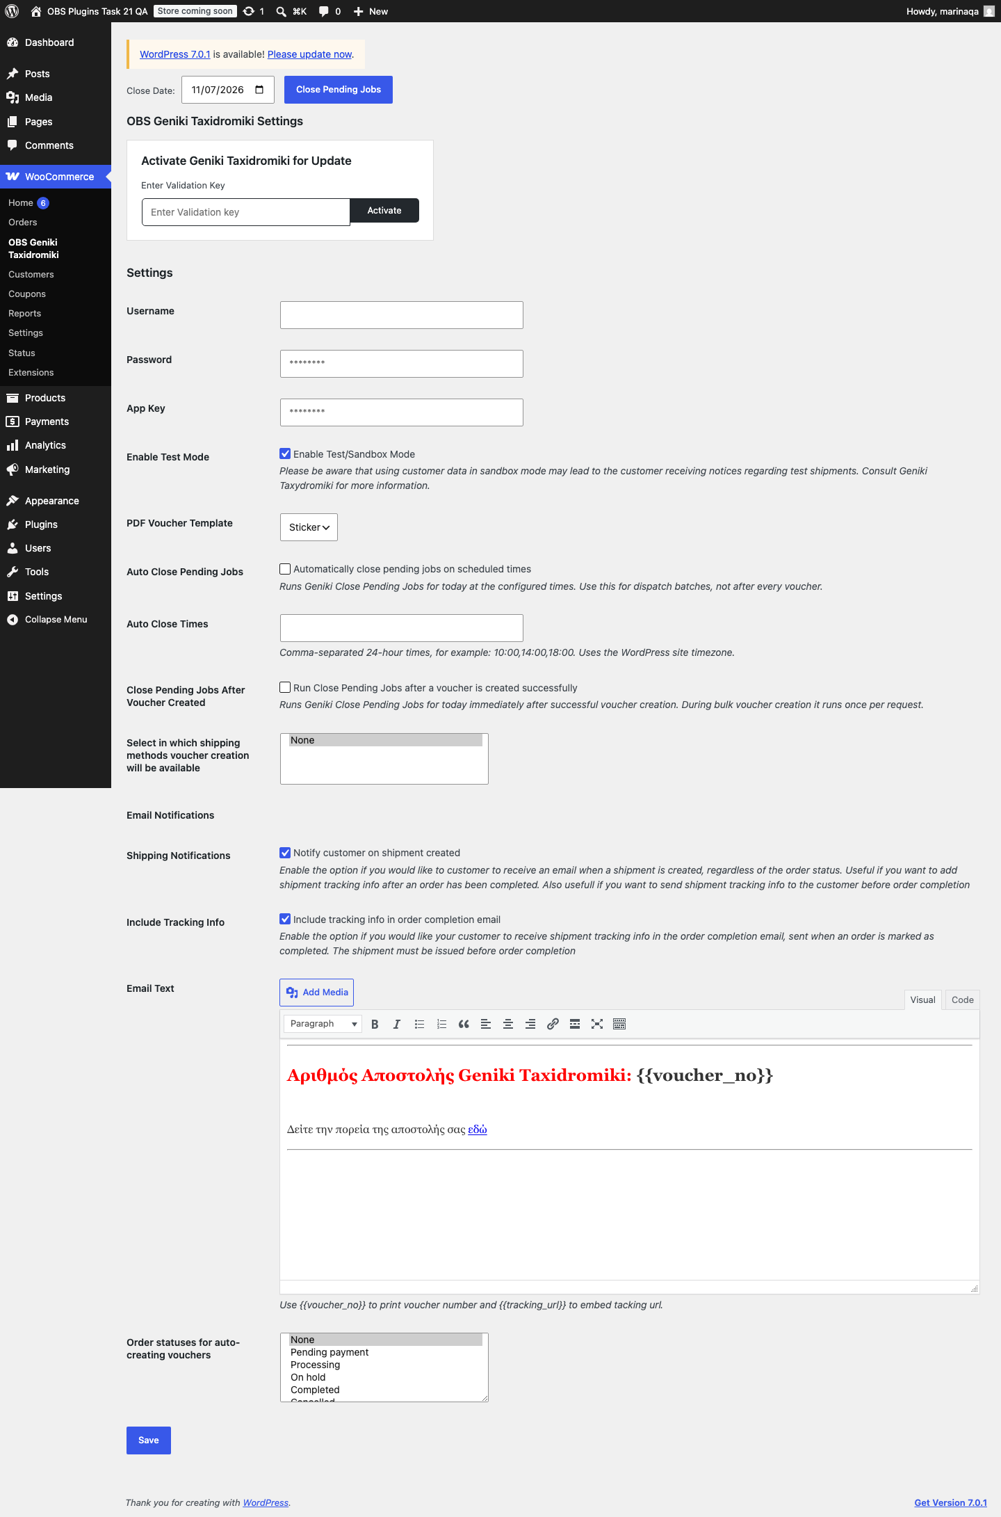Select Processing in order statuses list
This screenshot has width=1001, height=1517.
click(385, 1365)
